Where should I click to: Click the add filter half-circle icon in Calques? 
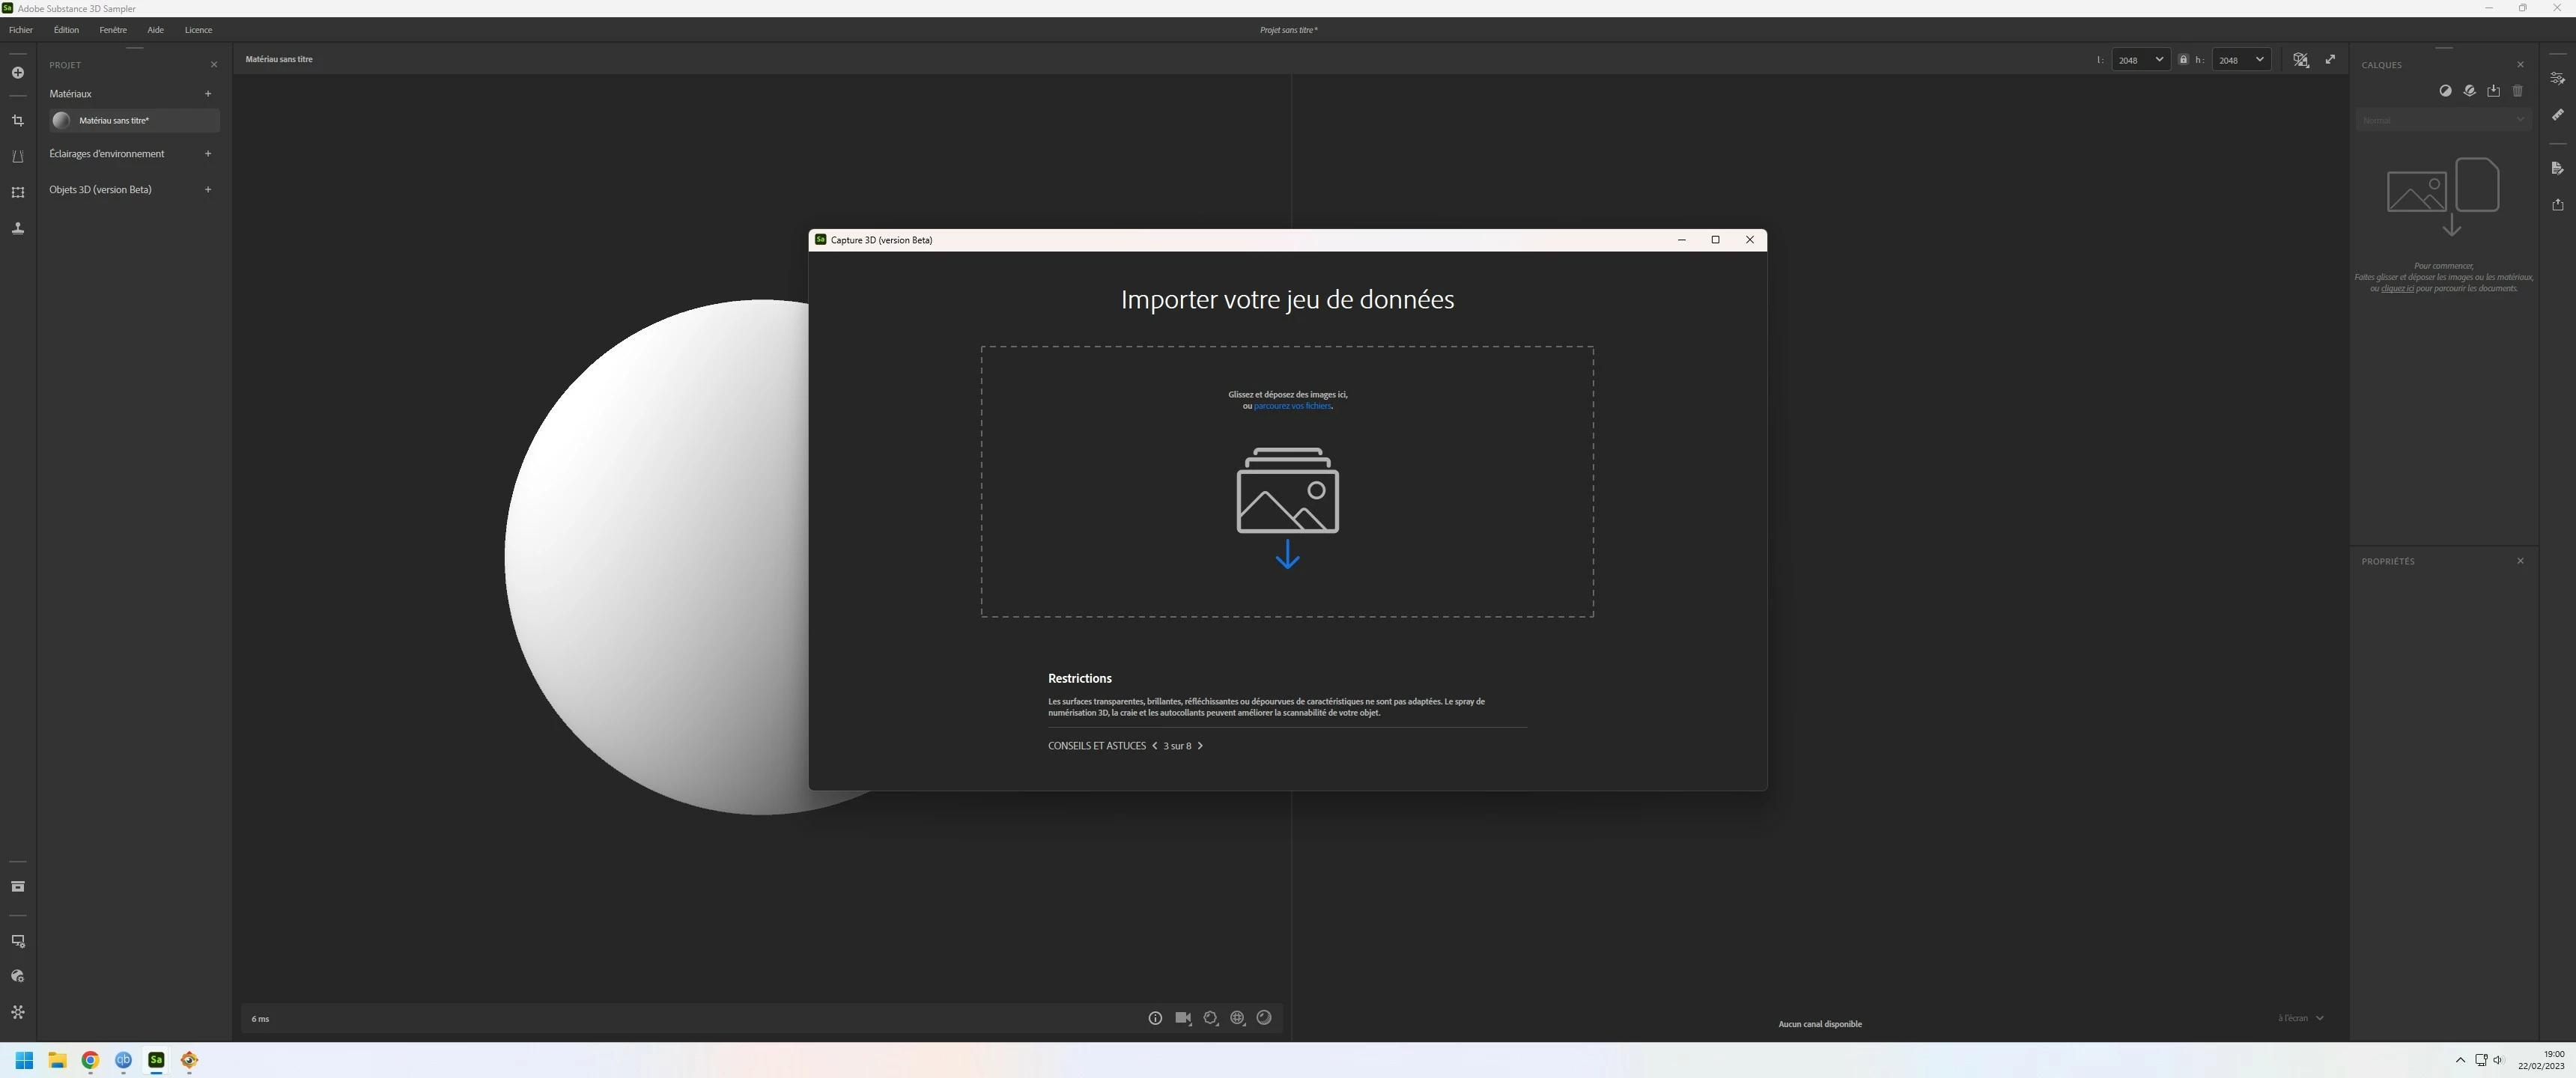(x=2445, y=91)
